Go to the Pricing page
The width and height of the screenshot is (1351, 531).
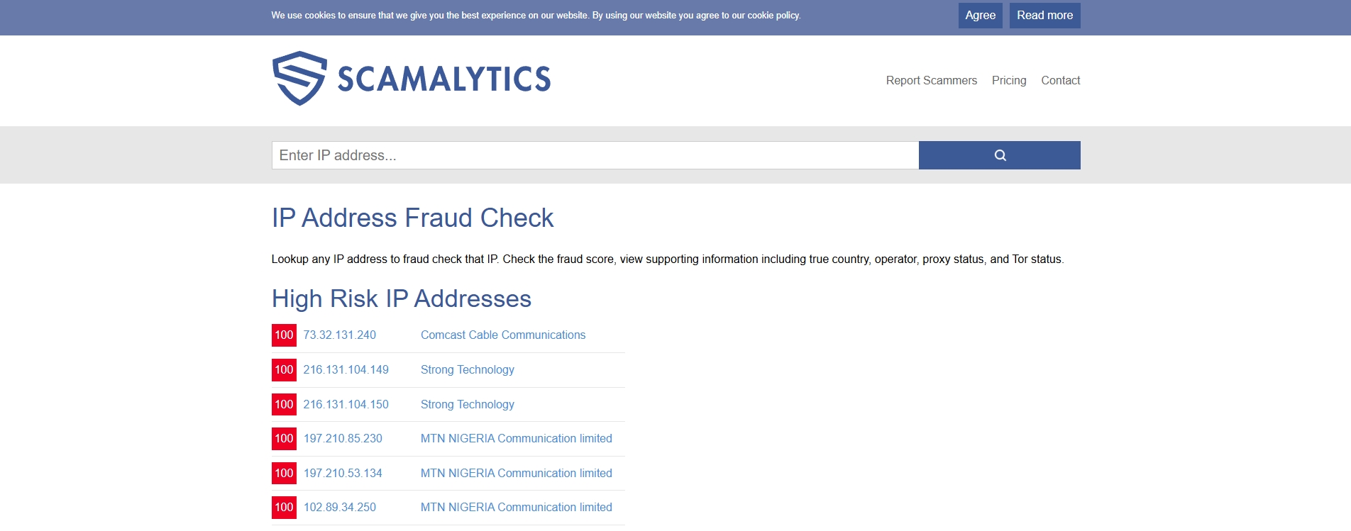click(x=1008, y=81)
